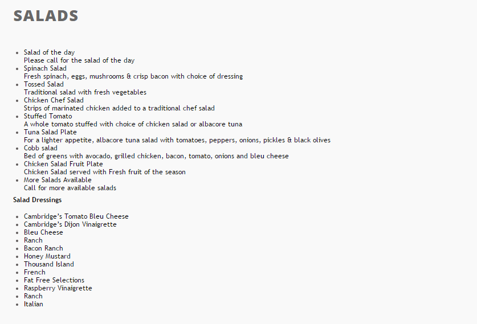Click Cambridge's Dijon Vinaigrette dressing
Image resolution: width=477 pixels, height=324 pixels.
pyautogui.click(x=70, y=224)
